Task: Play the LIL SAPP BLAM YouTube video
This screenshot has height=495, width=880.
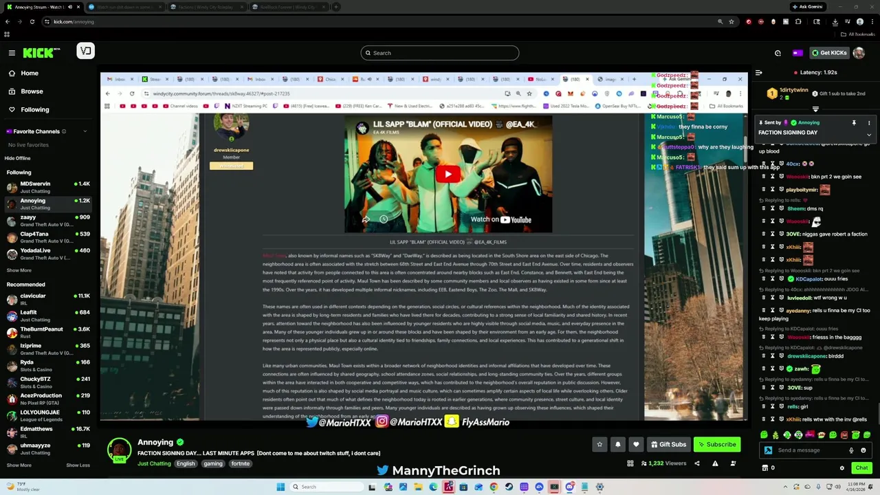Action: point(448,174)
